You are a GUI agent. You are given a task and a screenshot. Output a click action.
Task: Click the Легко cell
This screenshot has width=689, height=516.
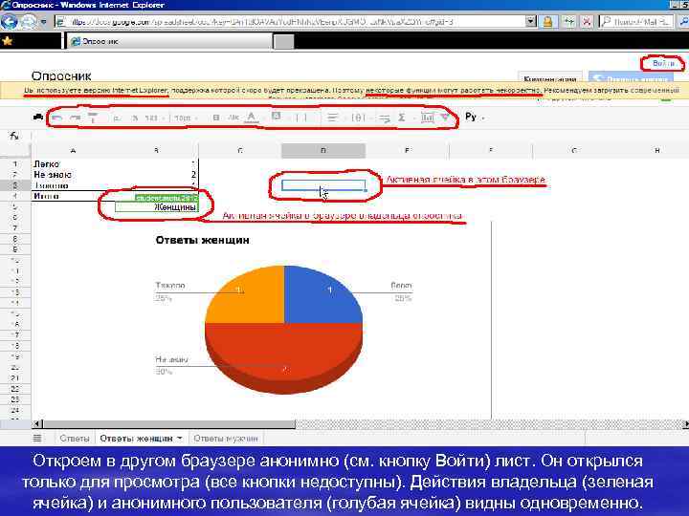pos(73,163)
